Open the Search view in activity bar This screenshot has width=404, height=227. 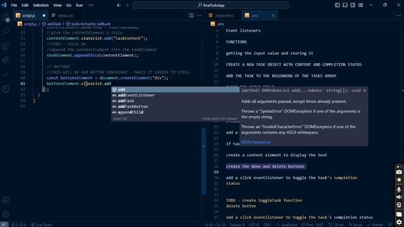pos(6,31)
